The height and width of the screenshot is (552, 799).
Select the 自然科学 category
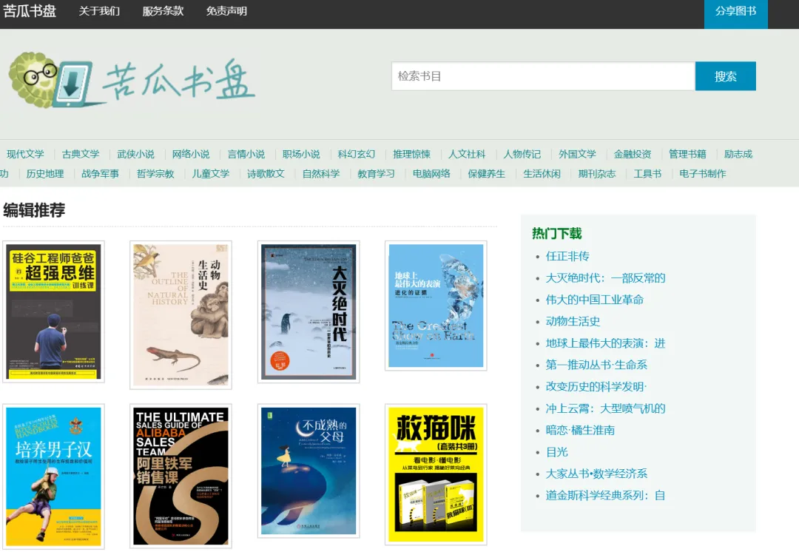[x=321, y=174]
